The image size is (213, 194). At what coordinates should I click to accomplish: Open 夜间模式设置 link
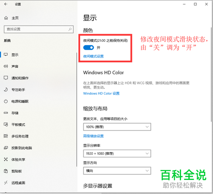93,56
